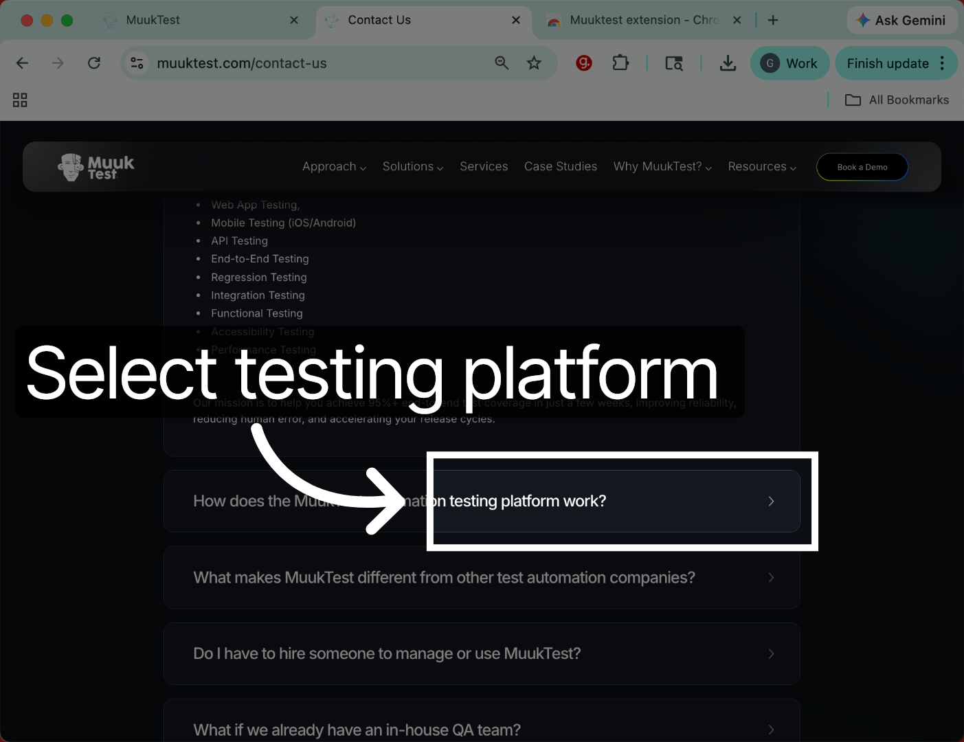Click the MuukTest logo
This screenshot has width=964, height=742.
96,167
